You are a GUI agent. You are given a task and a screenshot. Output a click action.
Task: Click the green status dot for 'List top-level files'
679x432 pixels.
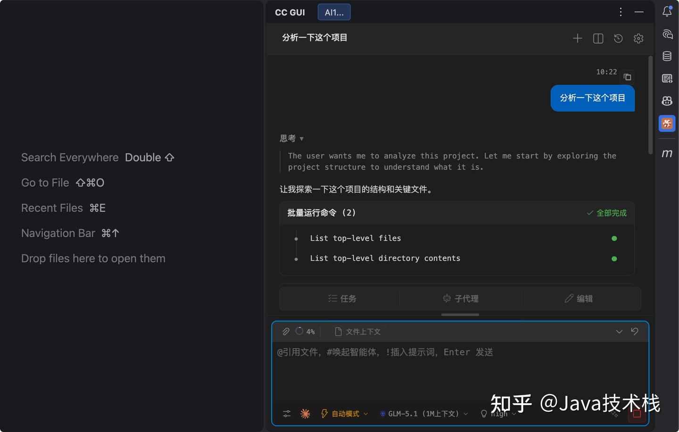614,238
